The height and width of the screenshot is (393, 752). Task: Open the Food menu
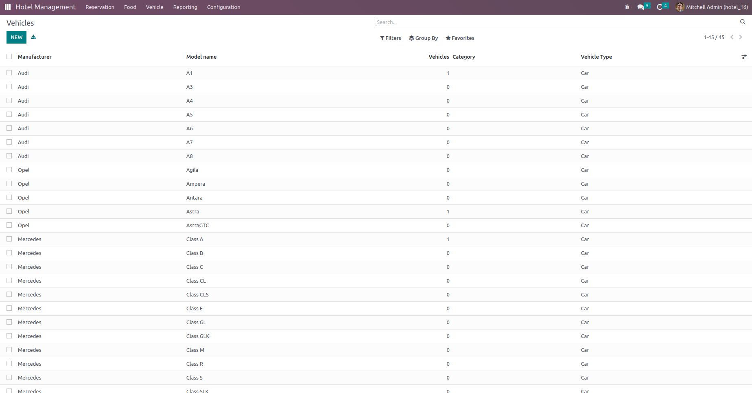tap(130, 7)
